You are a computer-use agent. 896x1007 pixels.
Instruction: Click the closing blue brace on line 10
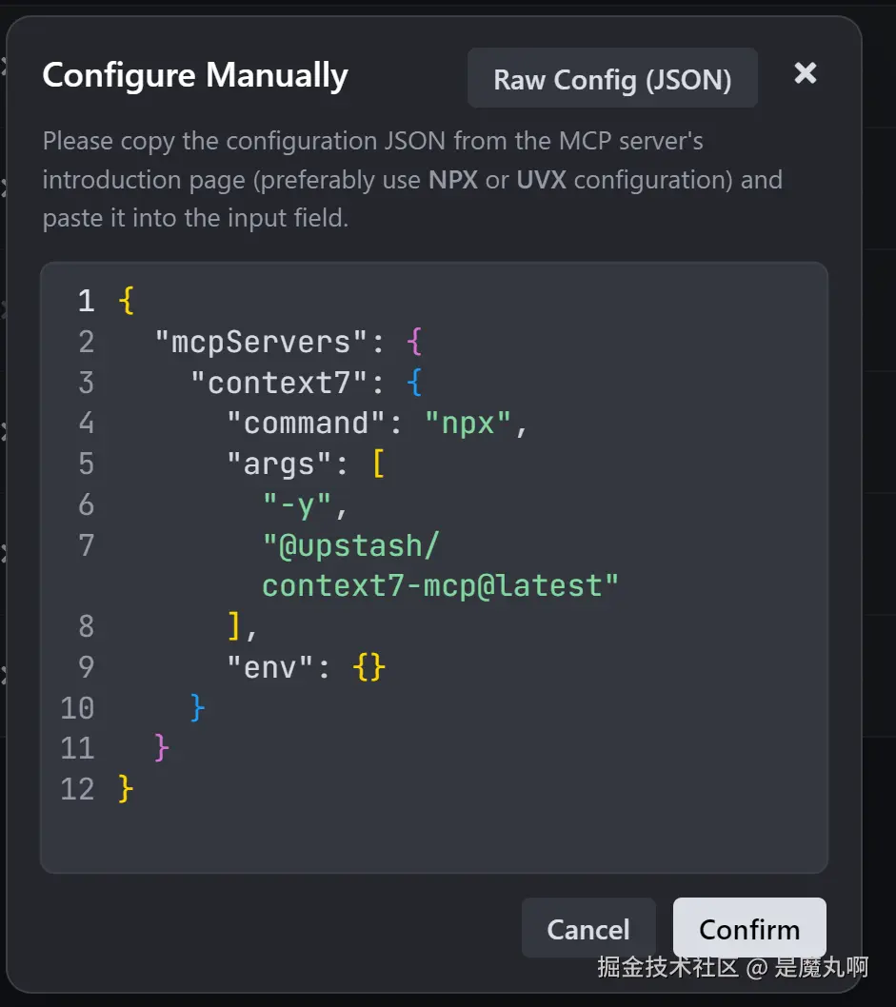(197, 707)
